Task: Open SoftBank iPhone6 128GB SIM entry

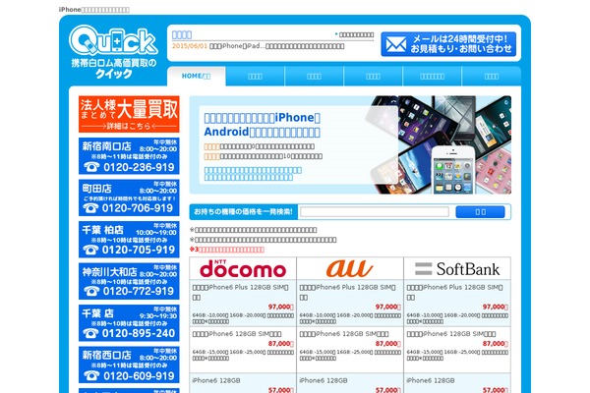Action: coord(451,334)
